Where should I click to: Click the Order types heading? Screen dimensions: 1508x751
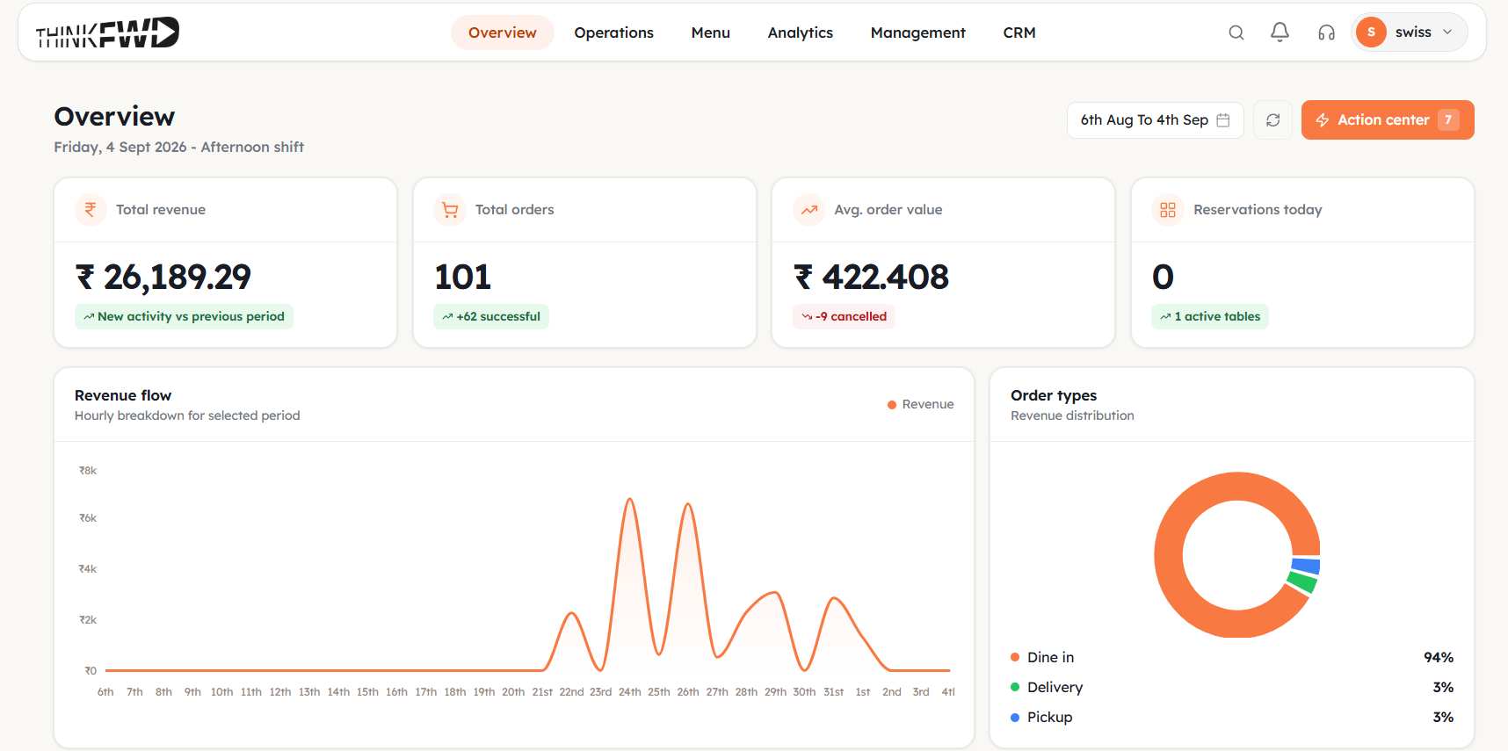click(x=1054, y=395)
